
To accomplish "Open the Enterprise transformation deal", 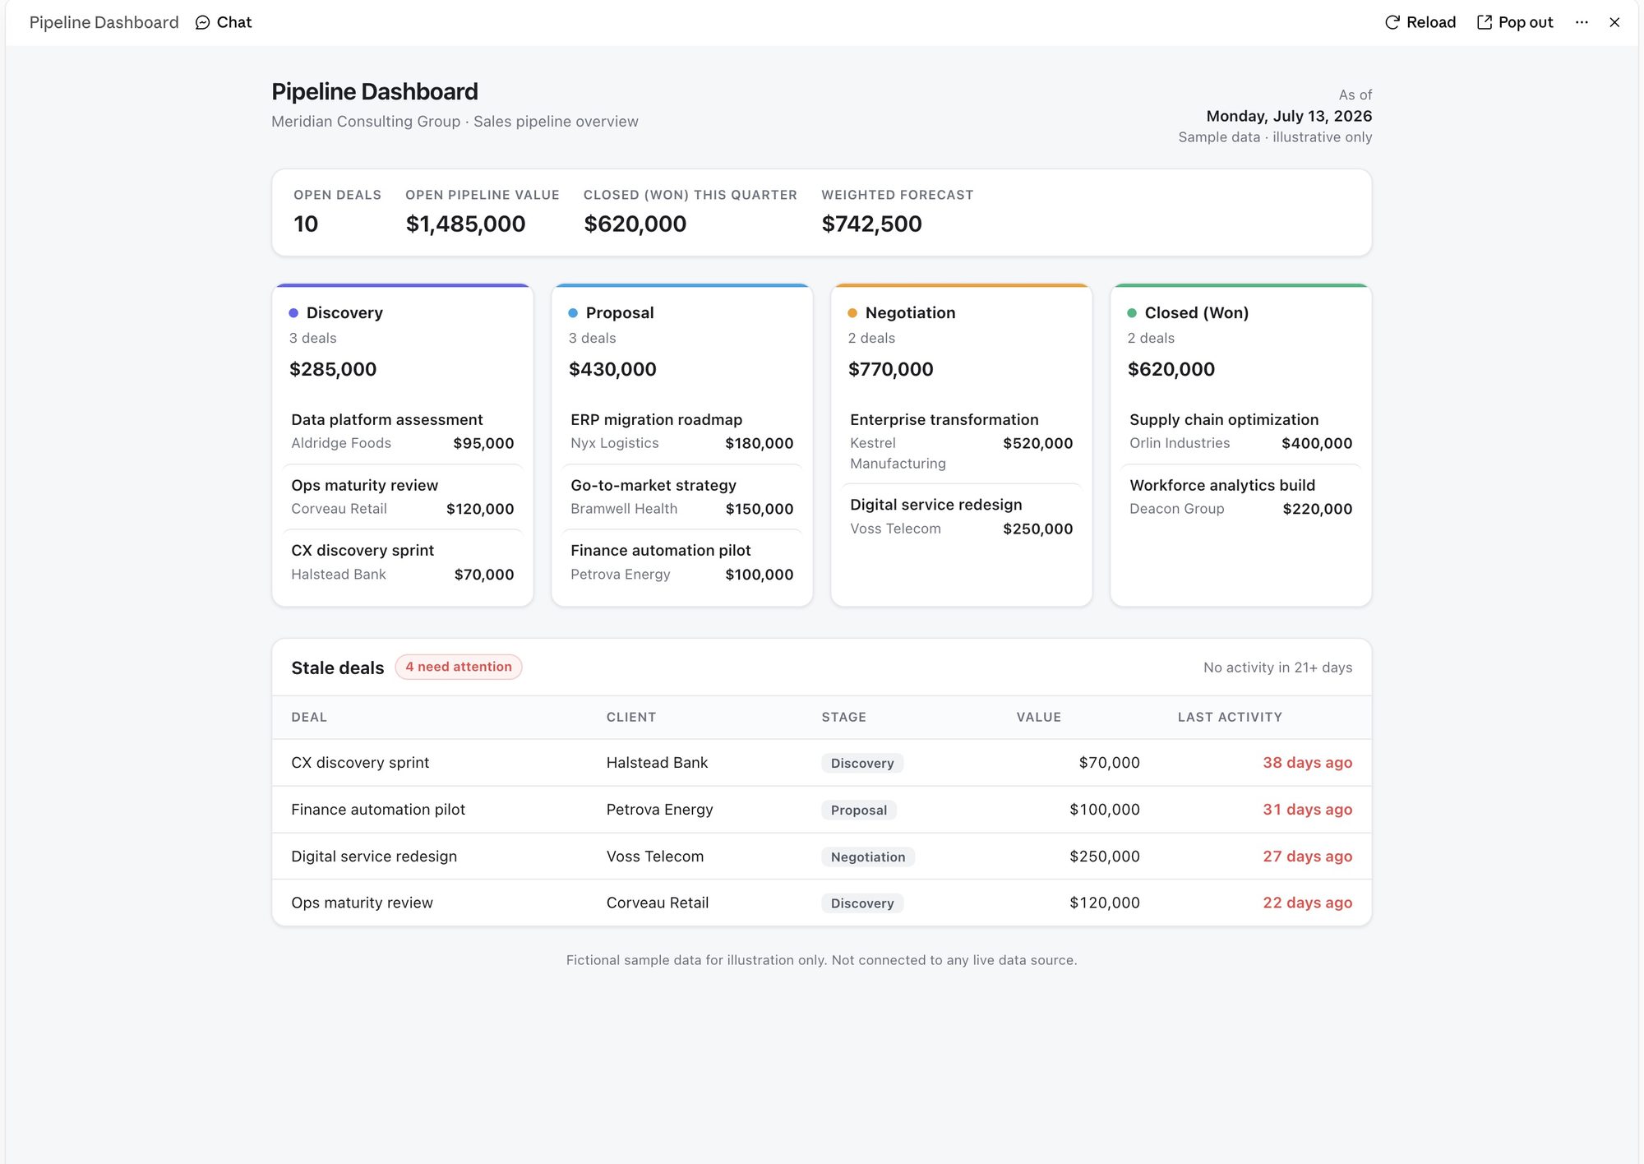I will click(x=962, y=441).
